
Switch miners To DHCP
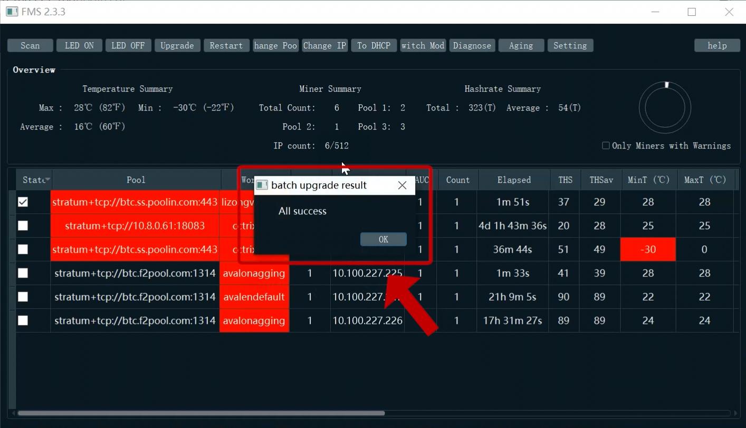tap(374, 46)
